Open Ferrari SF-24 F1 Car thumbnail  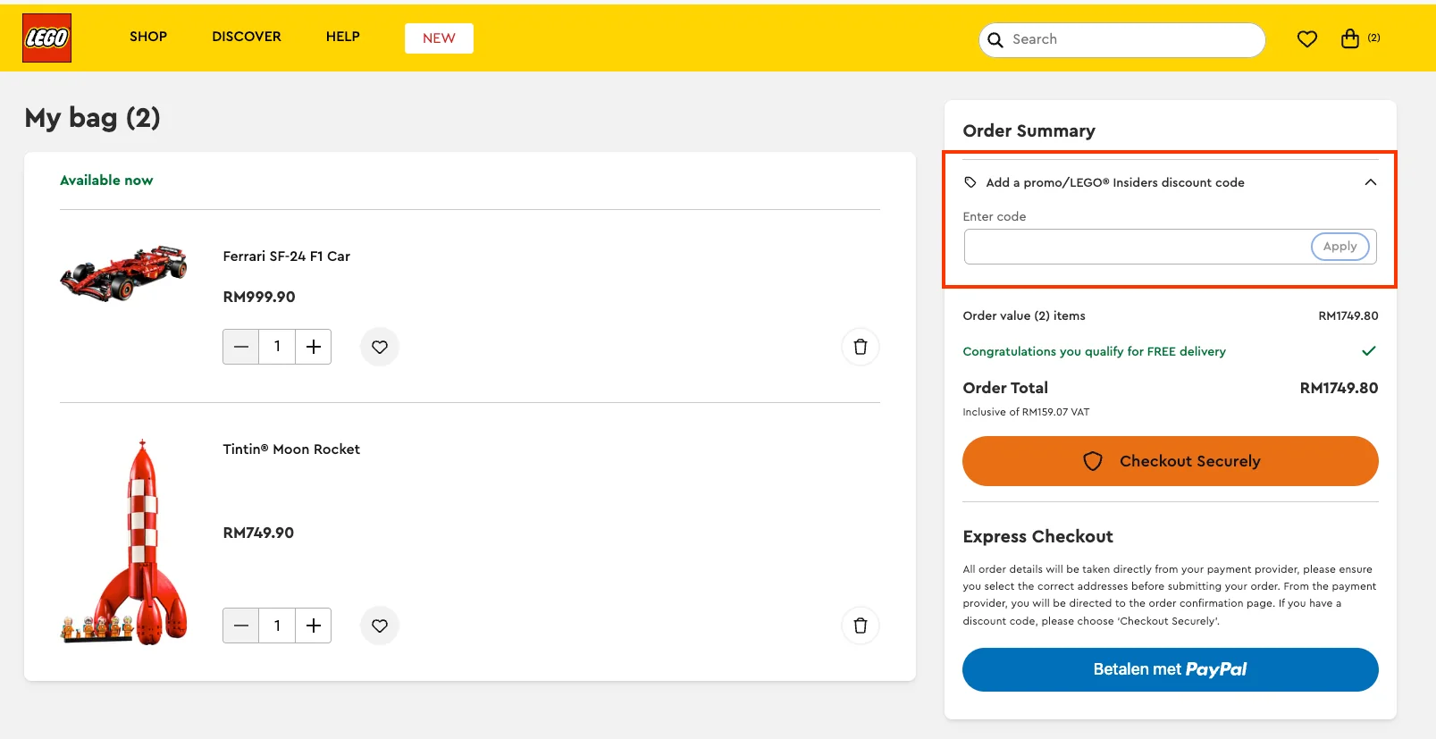click(x=123, y=273)
